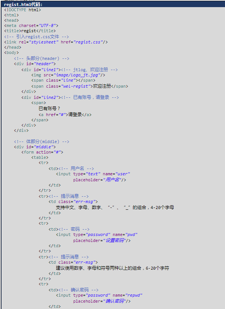
Task: Click the placeholder="设置密码" line
Action: pyautogui.click(x=102, y=240)
